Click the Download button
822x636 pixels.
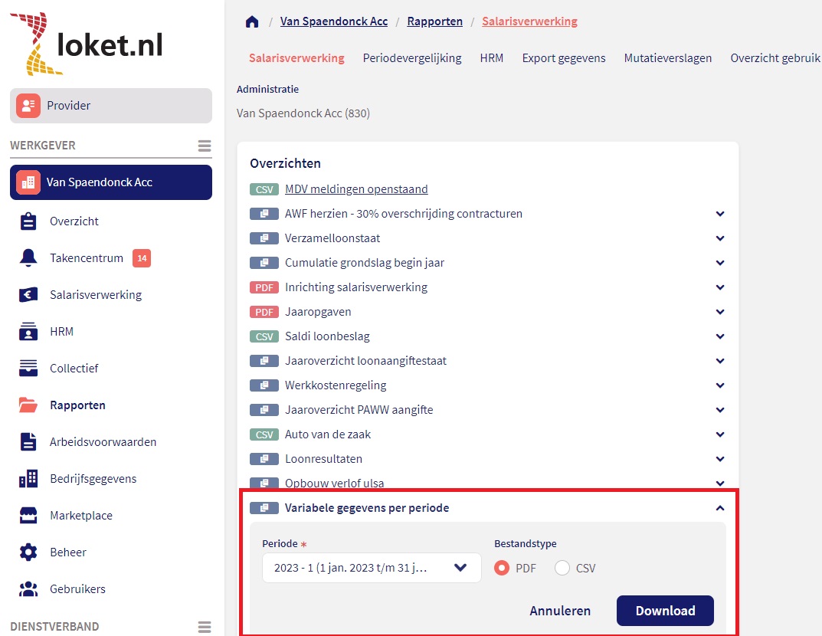tap(664, 611)
